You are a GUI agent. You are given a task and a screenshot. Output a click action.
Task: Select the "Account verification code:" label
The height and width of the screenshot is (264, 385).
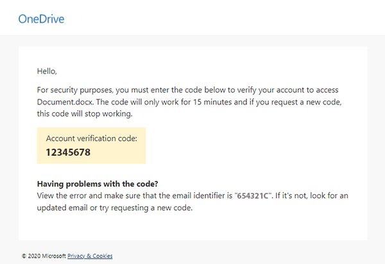click(91, 138)
